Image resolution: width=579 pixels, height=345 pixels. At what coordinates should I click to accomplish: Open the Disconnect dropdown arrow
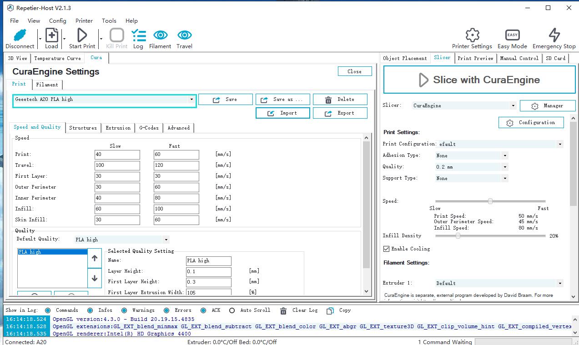40,39
